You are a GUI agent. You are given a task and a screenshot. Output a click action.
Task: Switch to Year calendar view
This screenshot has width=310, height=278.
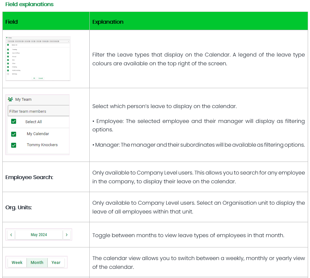tap(56, 262)
